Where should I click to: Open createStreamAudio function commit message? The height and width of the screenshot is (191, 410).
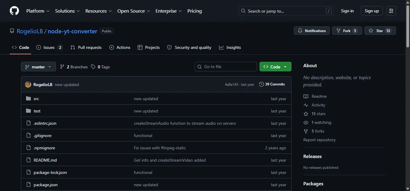point(185,123)
